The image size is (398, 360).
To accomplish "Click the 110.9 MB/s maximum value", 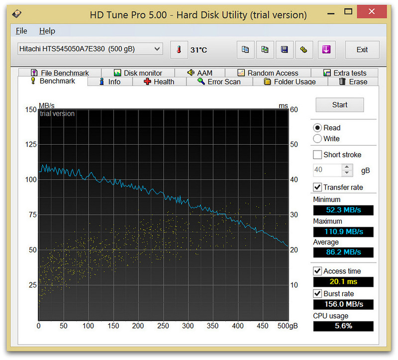I will point(343,232).
